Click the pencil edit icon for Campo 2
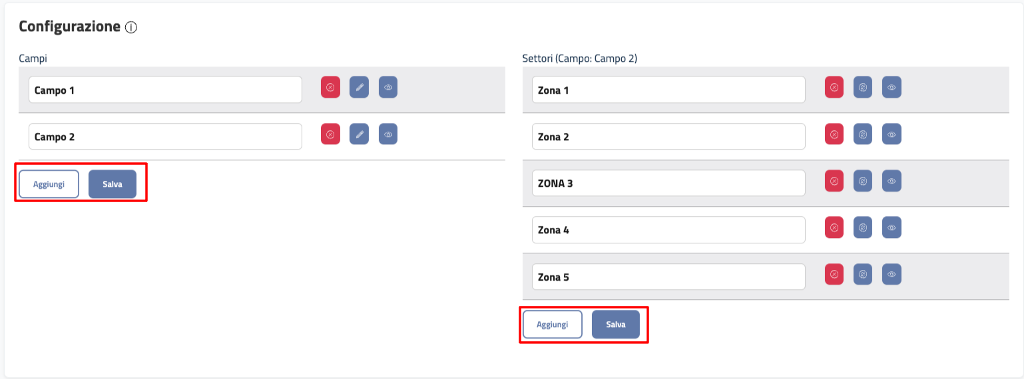 [359, 134]
